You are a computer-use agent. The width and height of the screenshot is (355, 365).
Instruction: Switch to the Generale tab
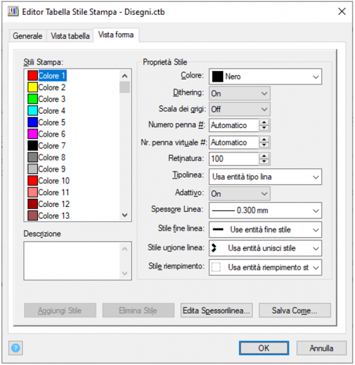(28, 36)
